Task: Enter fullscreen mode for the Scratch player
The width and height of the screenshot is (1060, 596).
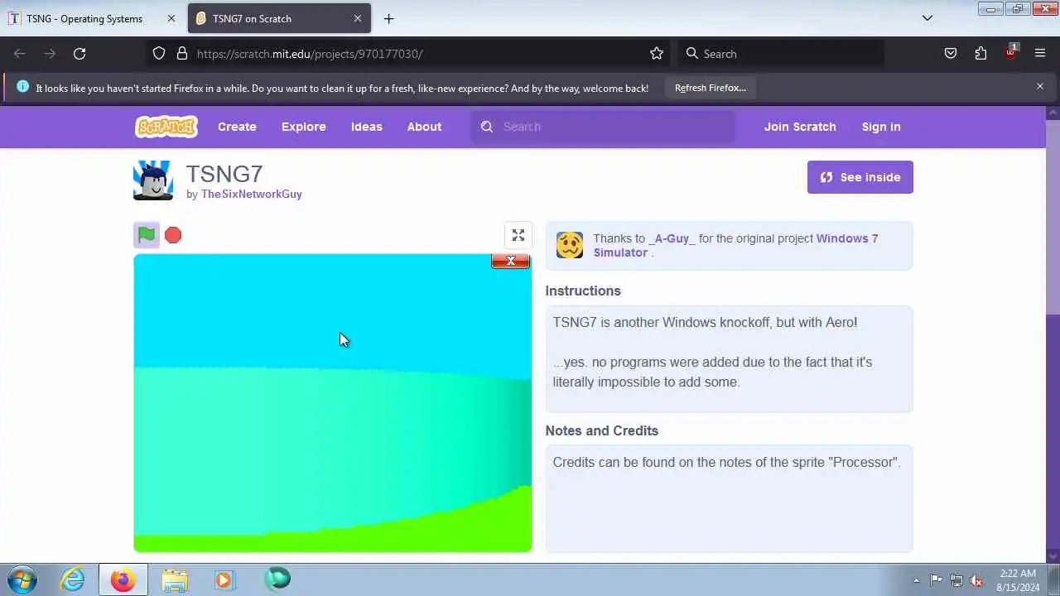Action: (x=518, y=236)
